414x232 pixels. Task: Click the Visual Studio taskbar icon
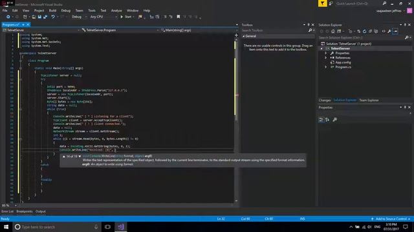pos(121,227)
